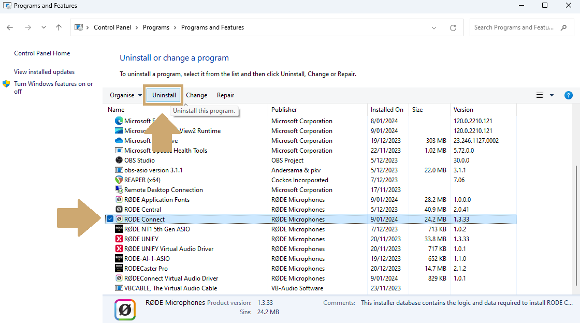Change the view with the list view icon

tap(540, 95)
